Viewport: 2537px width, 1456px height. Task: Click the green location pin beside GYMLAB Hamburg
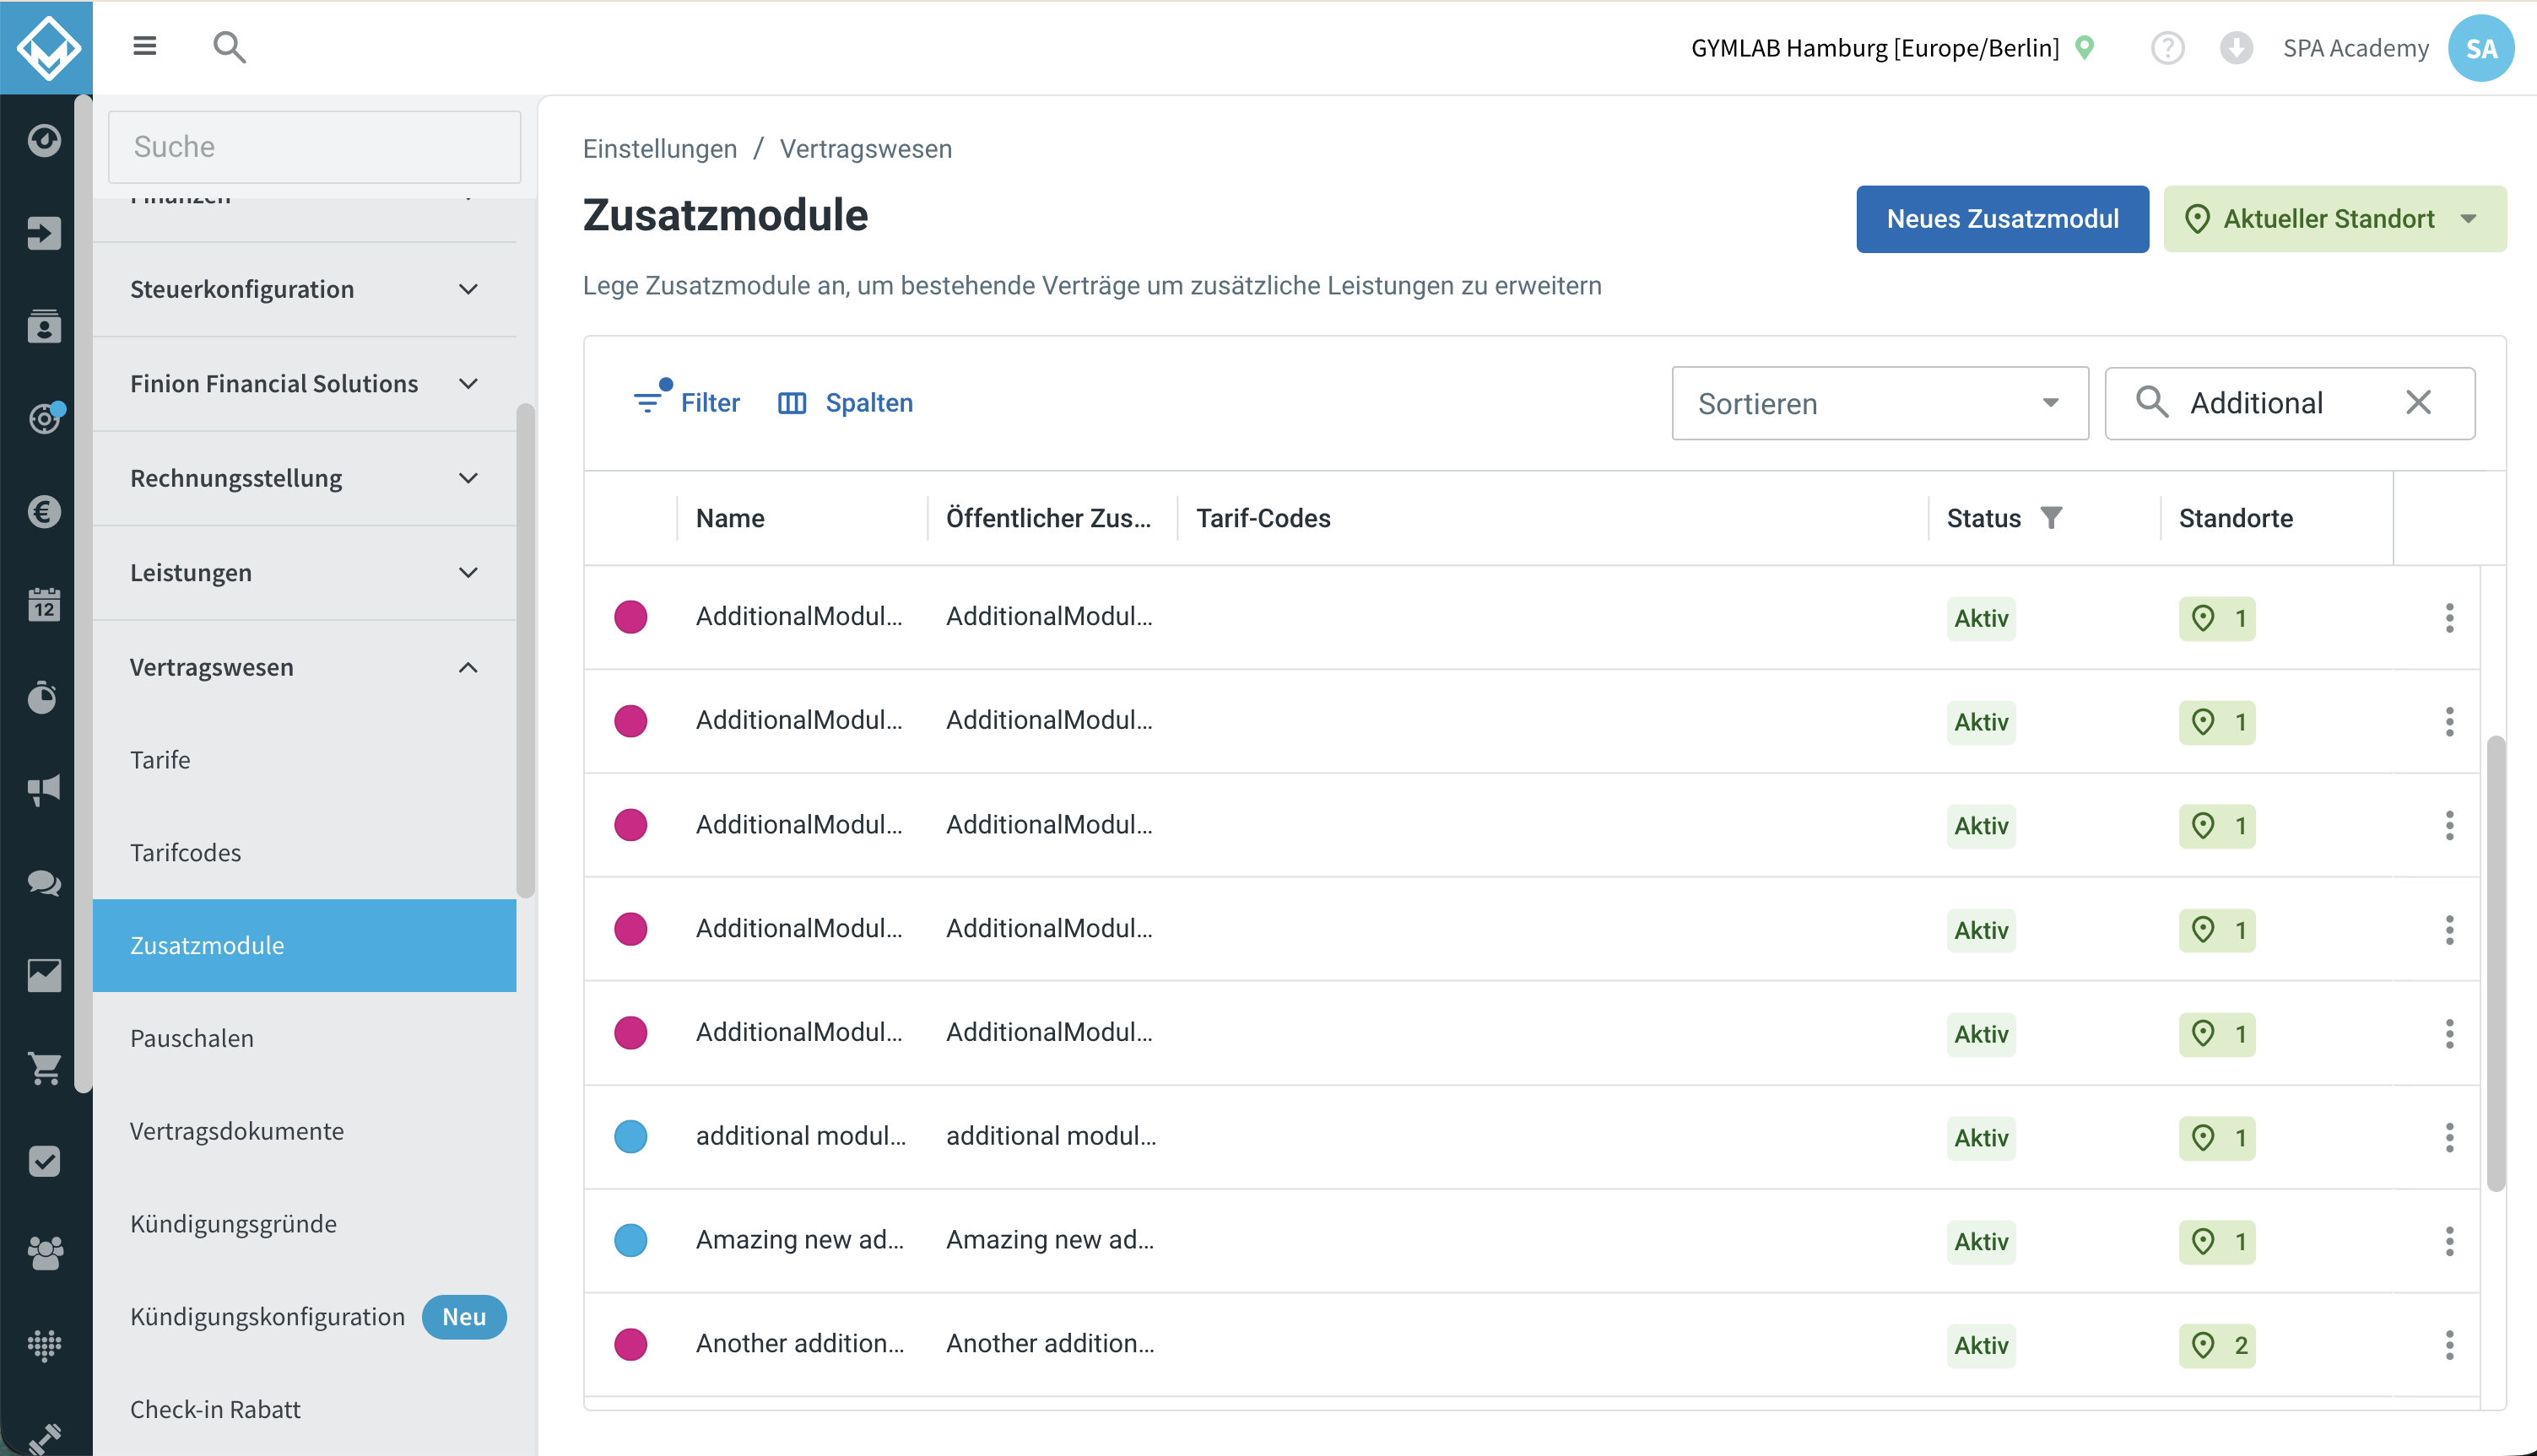[x=2085, y=47]
